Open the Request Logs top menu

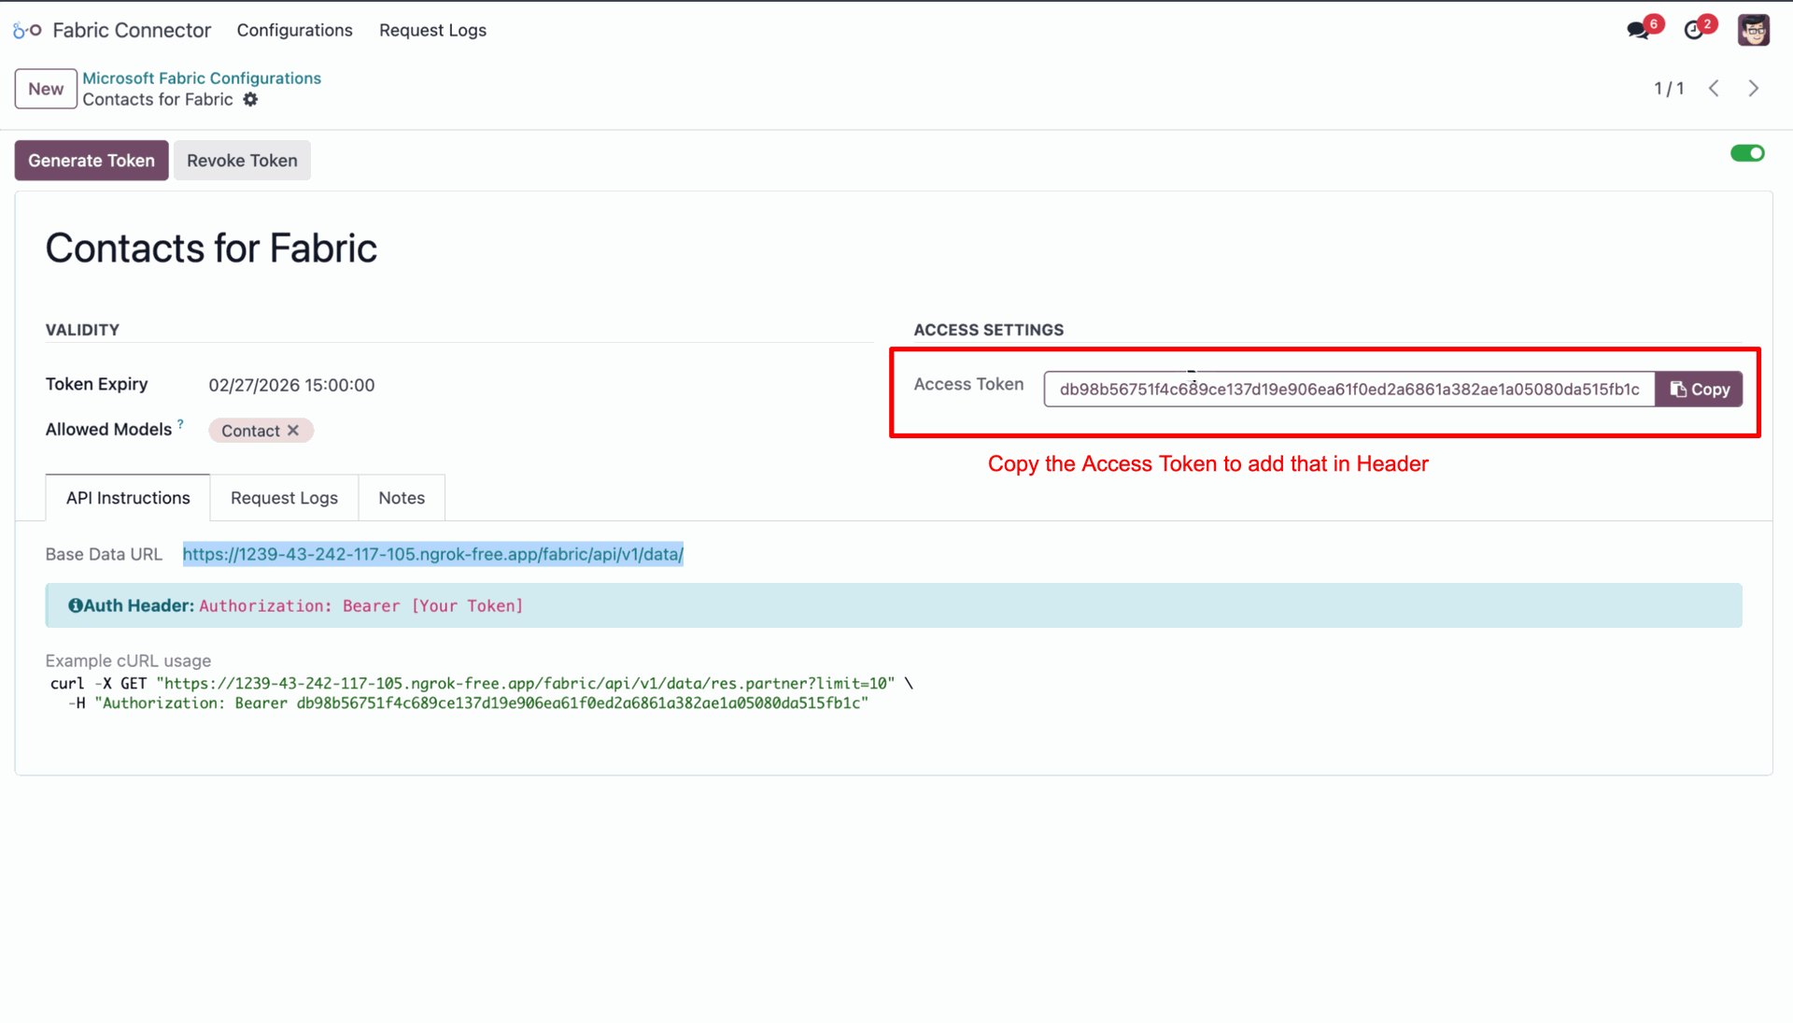[x=432, y=31]
